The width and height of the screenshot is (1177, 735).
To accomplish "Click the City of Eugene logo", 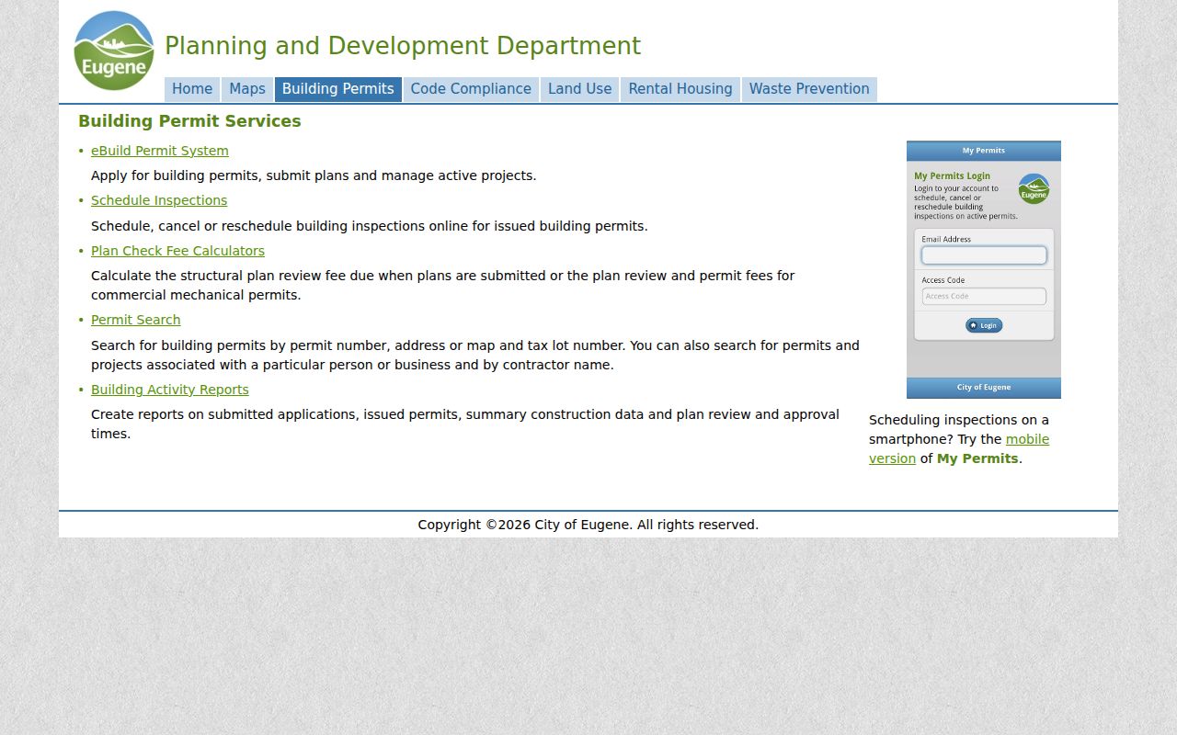I will pos(114,51).
